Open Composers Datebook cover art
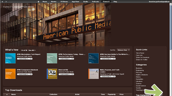Viewport: 172px width, 96px height. coord(10,74)
